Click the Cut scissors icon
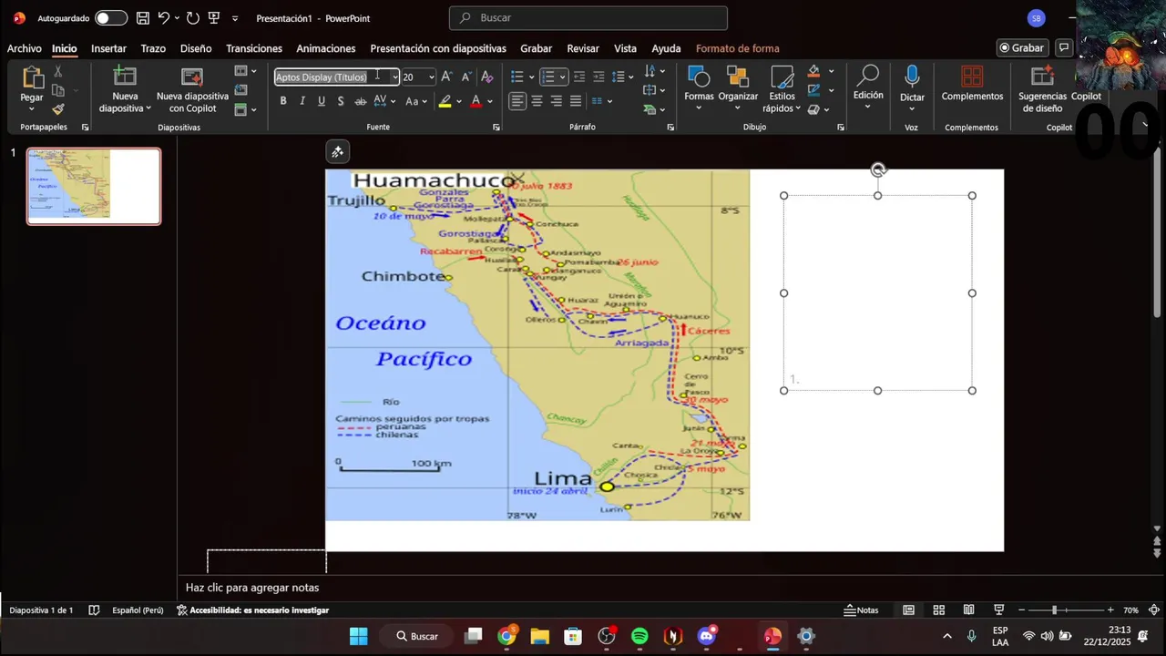 pos(58,71)
